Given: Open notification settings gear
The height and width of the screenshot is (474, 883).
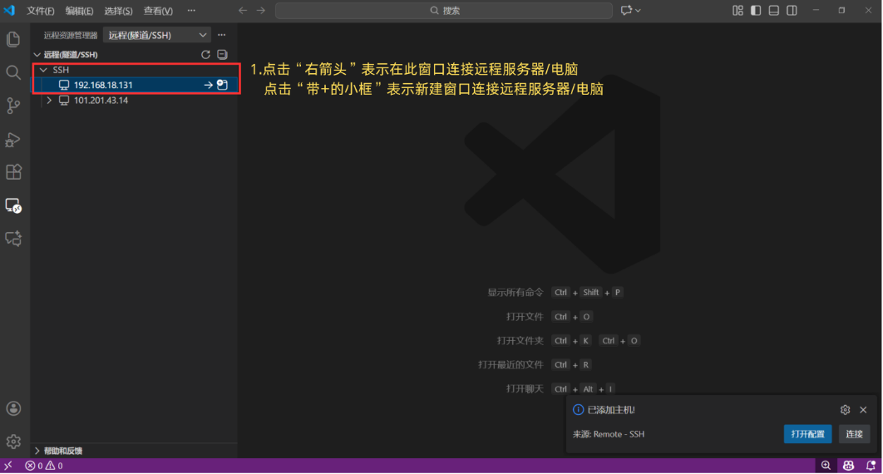Looking at the screenshot, I should pyautogui.click(x=845, y=410).
